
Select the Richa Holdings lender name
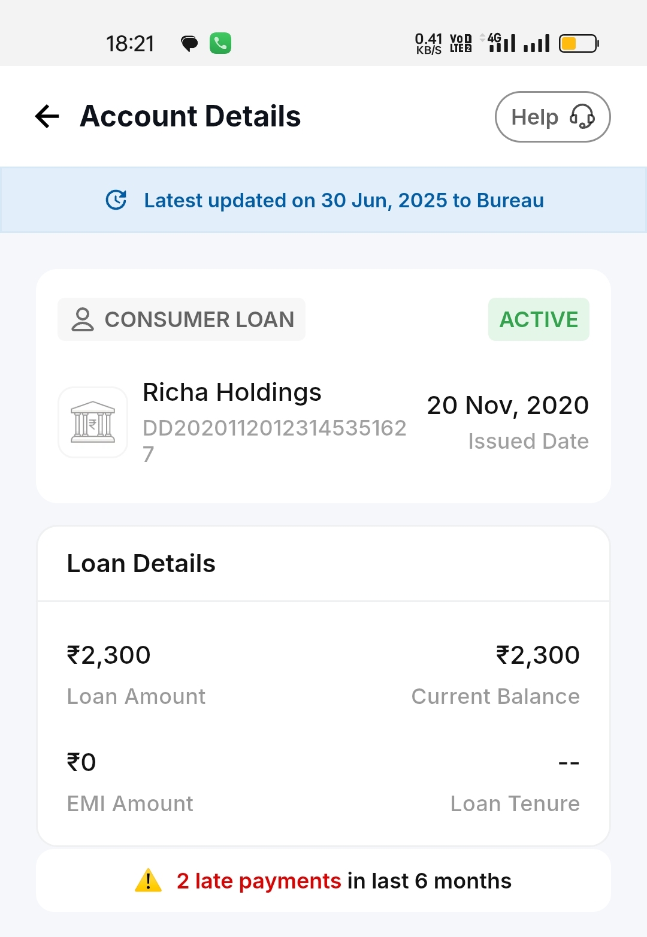click(232, 392)
